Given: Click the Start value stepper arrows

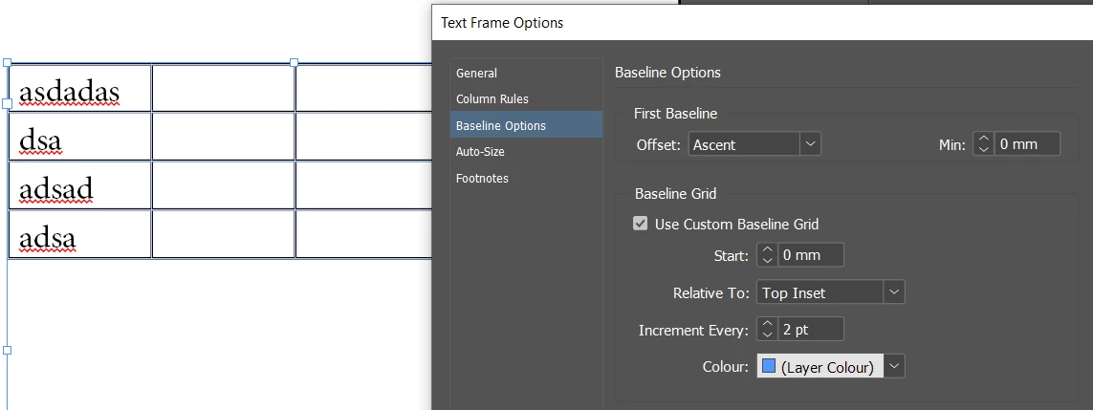Looking at the screenshot, I should 767,255.
